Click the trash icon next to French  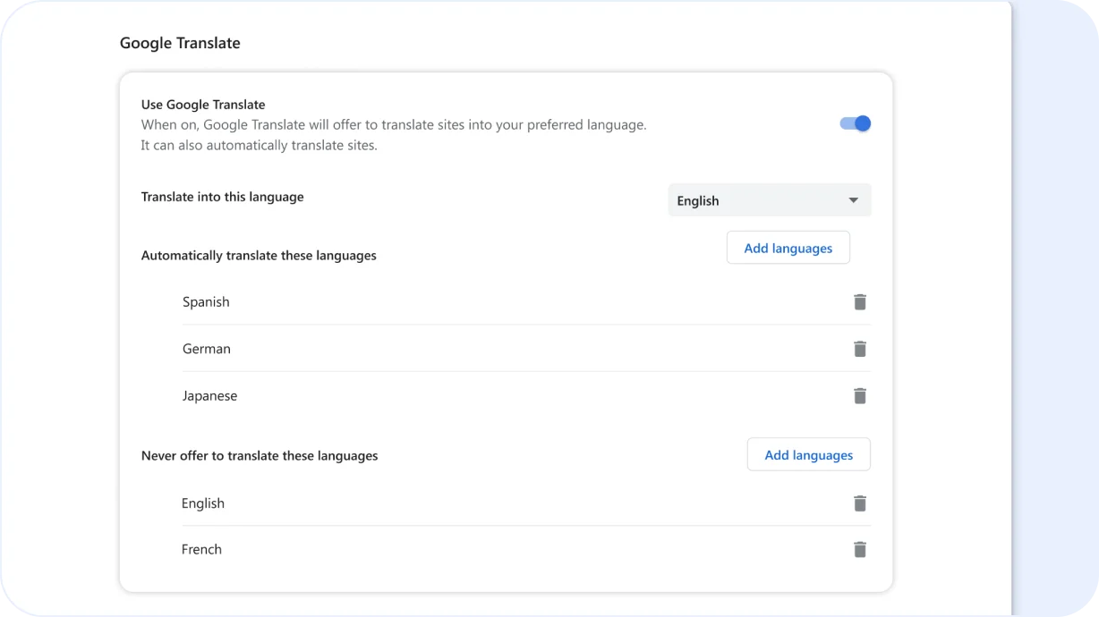tap(860, 549)
